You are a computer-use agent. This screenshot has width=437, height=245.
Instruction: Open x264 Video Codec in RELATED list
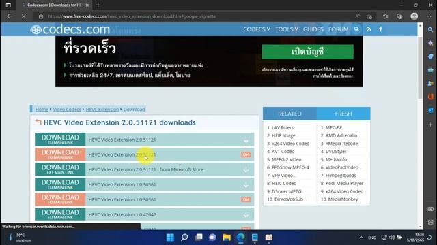pyautogui.click(x=290, y=144)
